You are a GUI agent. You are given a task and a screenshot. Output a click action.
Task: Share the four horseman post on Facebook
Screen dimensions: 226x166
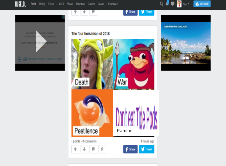point(130,149)
